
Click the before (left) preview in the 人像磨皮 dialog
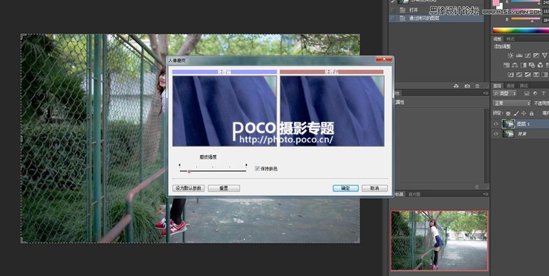pos(224,111)
